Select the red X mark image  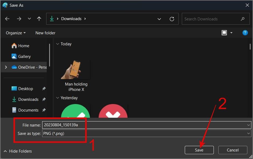[x=113, y=111]
